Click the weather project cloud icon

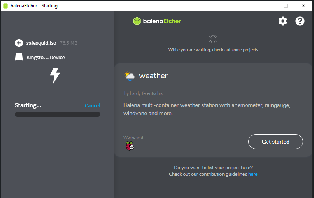pos(129,76)
